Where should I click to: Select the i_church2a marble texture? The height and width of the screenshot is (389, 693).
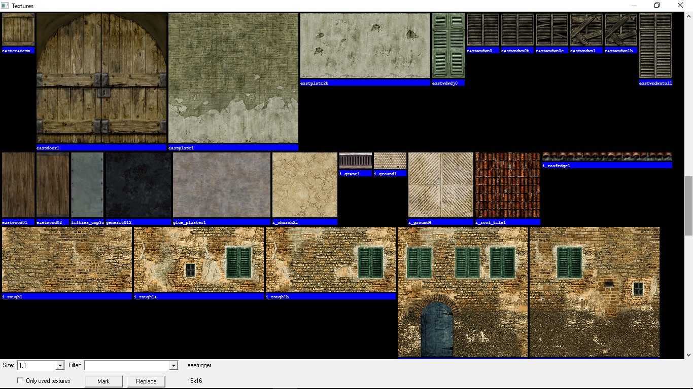(x=304, y=185)
